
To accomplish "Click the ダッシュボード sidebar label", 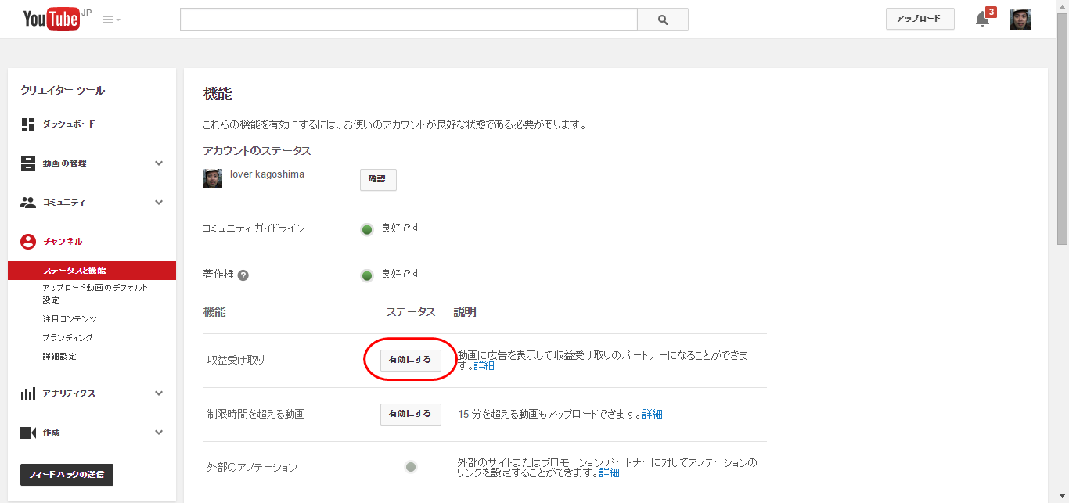I will (x=69, y=124).
